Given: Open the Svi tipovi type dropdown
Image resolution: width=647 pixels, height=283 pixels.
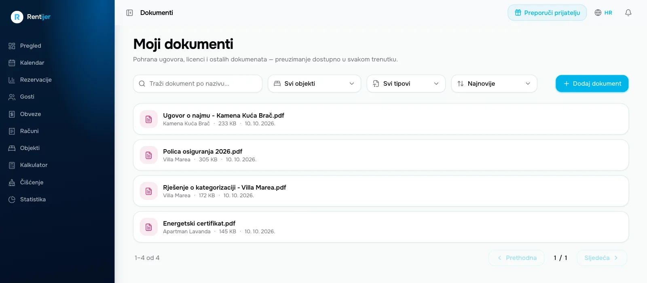Looking at the screenshot, I should 406,84.
